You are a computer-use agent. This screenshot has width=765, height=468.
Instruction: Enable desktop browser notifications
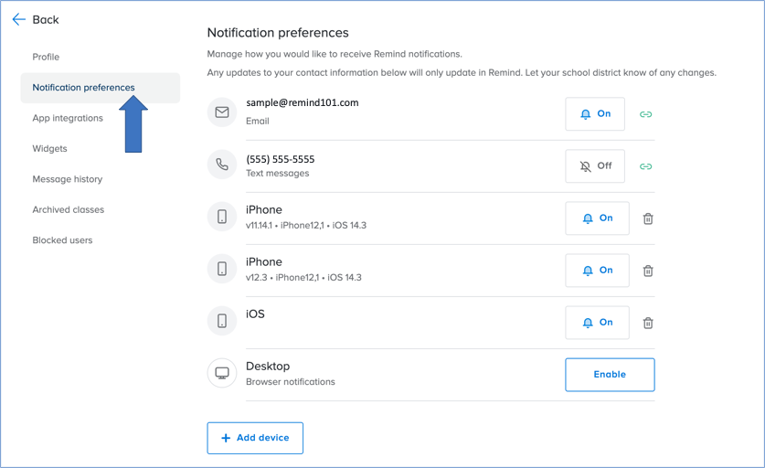pyautogui.click(x=610, y=375)
